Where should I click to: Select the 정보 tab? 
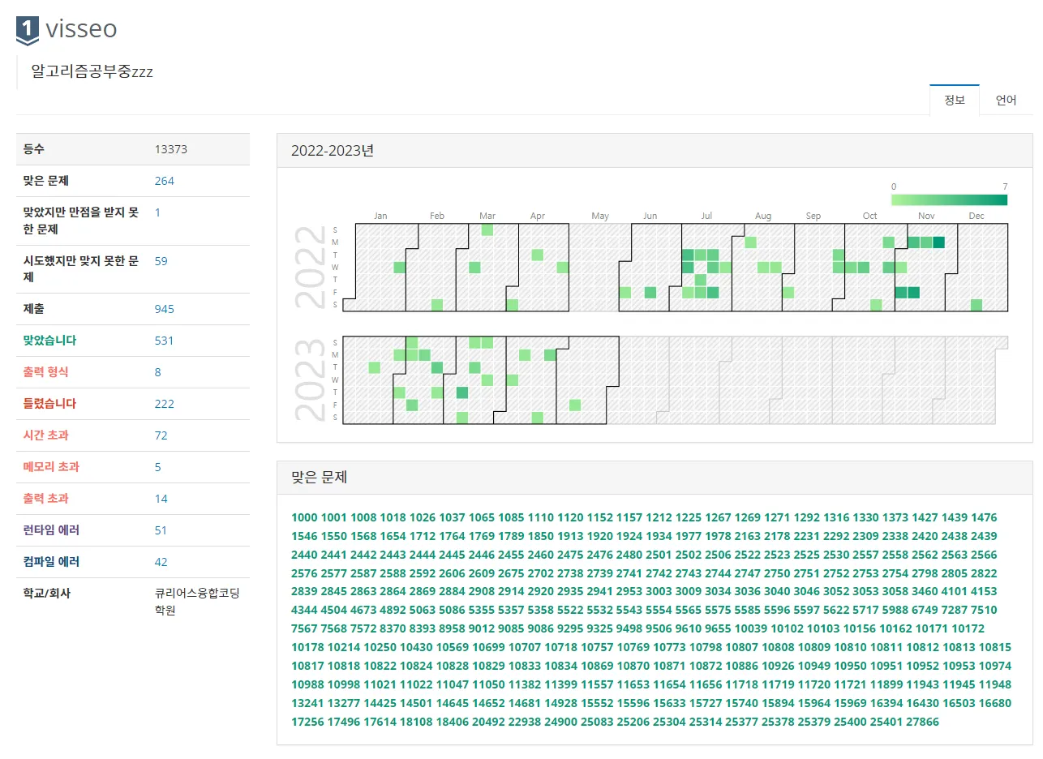[954, 101]
